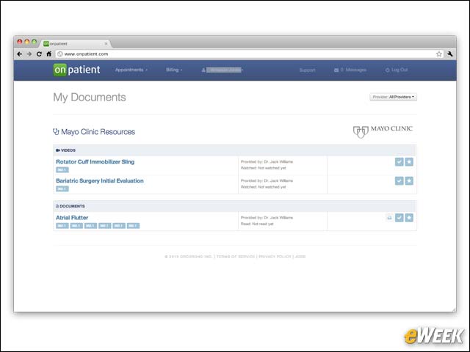Click the onpatient logo
The height and width of the screenshot is (352, 470).
point(76,70)
